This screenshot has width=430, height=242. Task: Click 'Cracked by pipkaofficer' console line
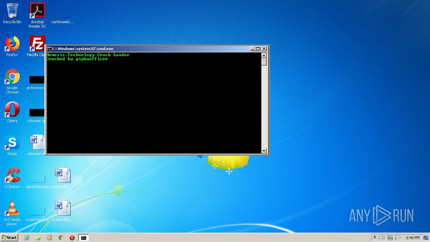click(77, 59)
